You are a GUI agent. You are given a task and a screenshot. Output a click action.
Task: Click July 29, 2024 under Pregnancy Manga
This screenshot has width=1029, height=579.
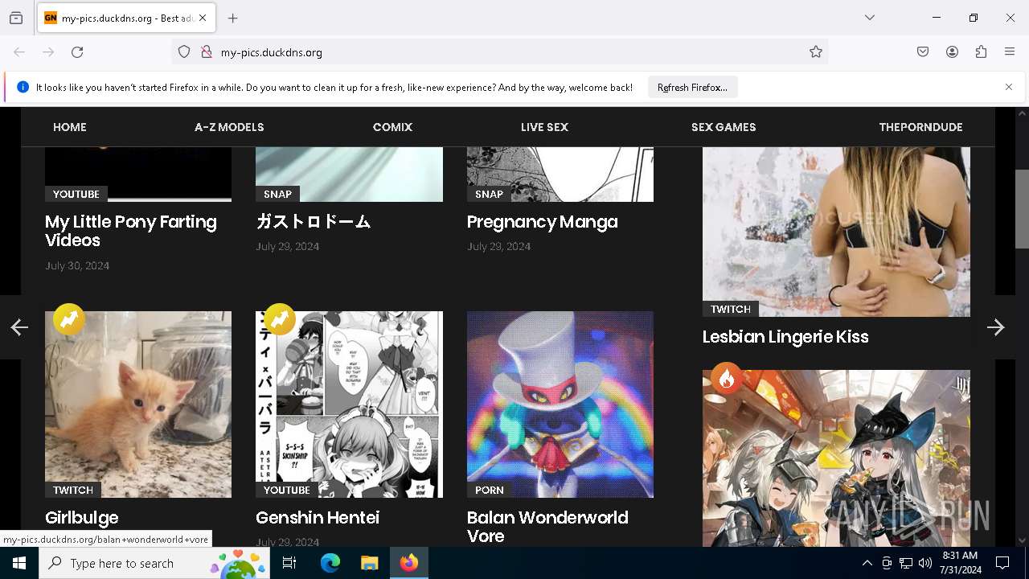coord(498,247)
